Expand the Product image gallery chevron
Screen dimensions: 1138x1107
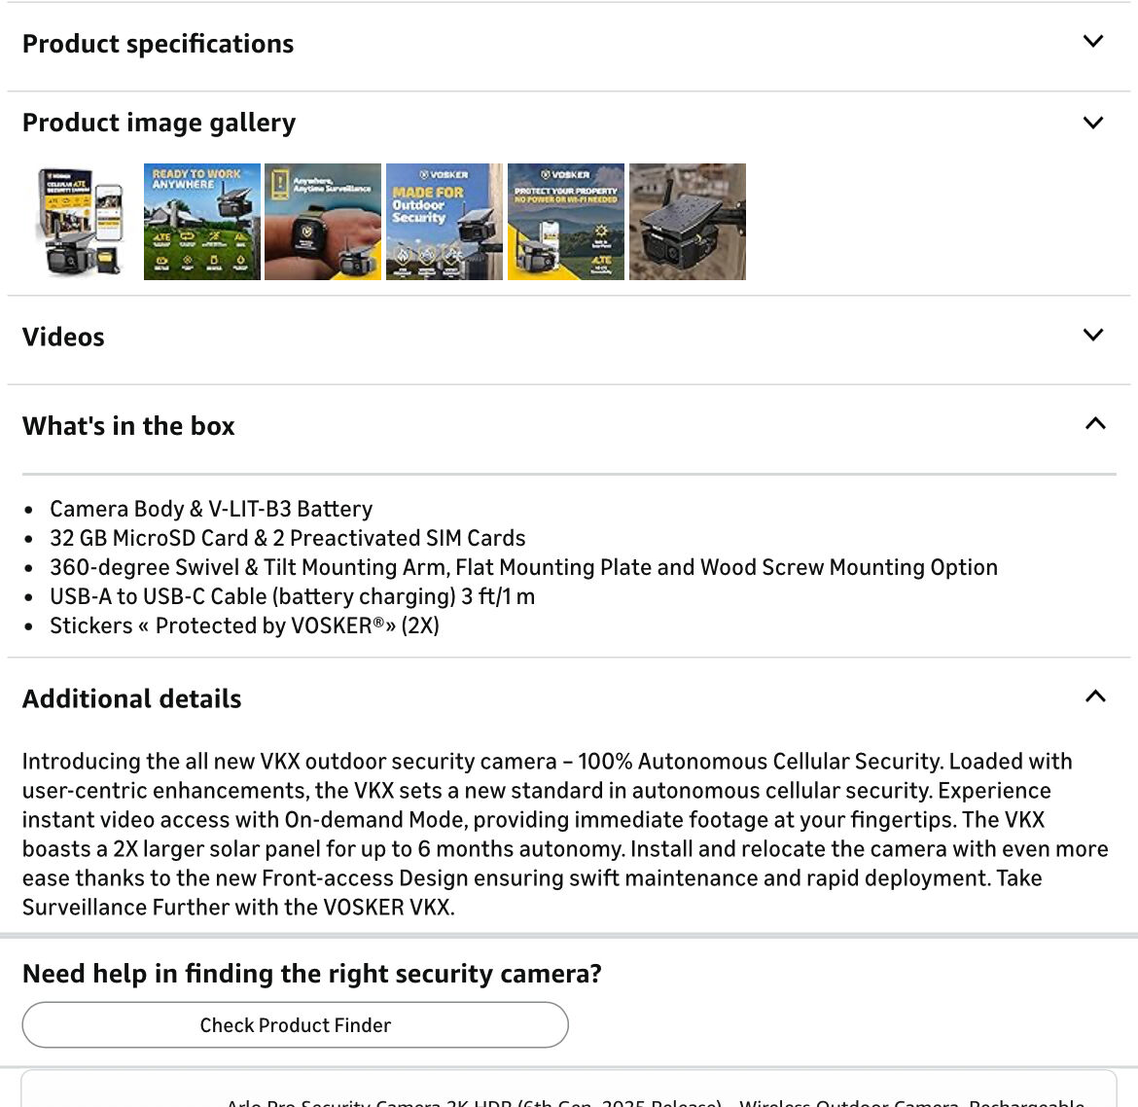point(1093,123)
